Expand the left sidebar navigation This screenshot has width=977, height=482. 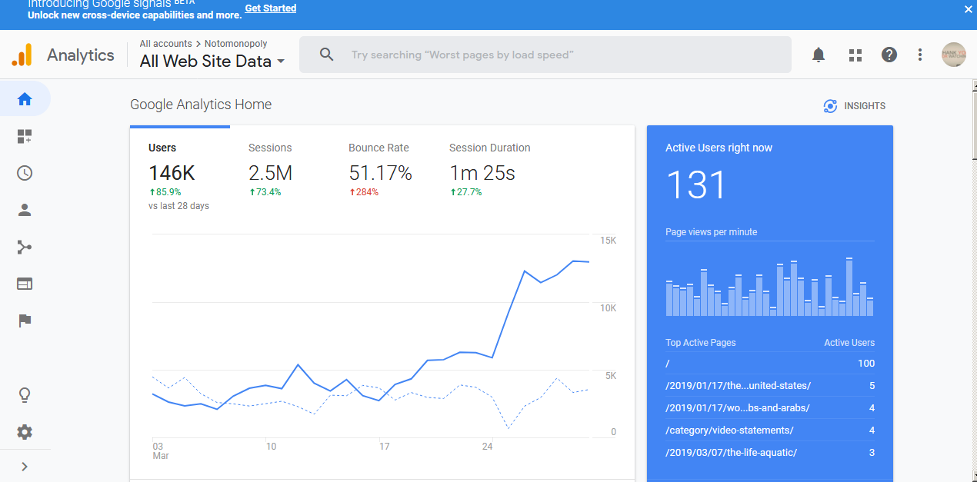(25, 466)
